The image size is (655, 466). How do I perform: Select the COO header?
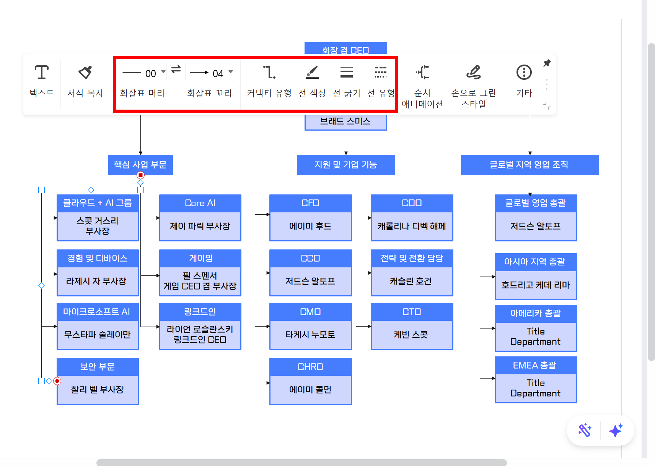412,203
